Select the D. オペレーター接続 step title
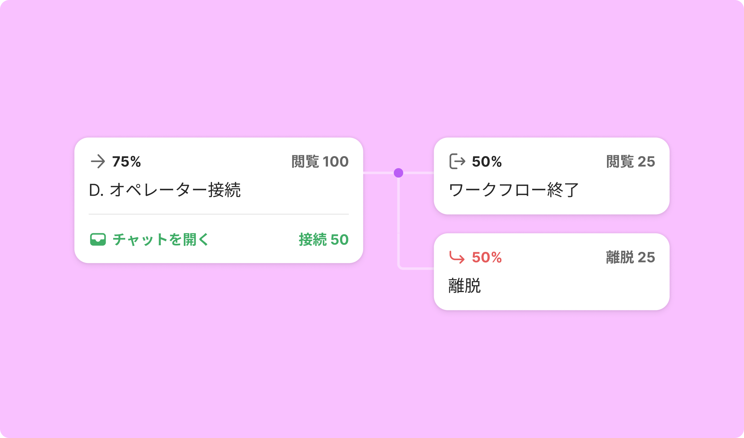Image resolution: width=744 pixels, height=438 pixels. (x=165, y=190)
